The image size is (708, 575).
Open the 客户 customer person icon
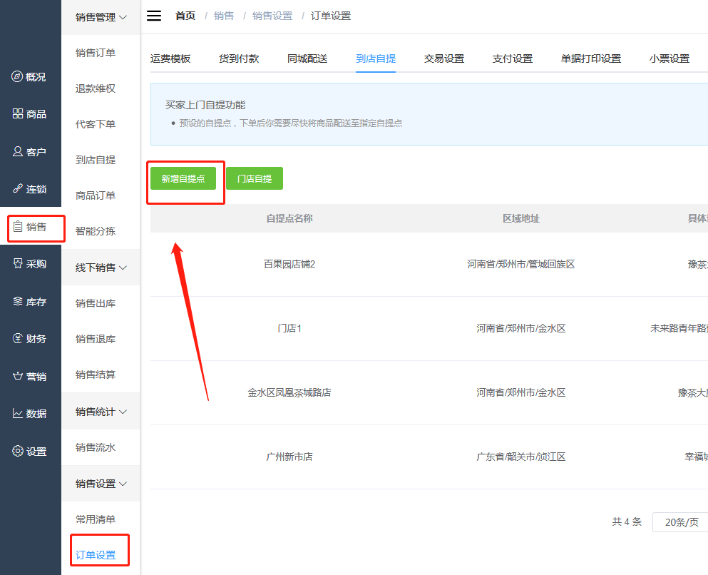(x=18, y=151)
